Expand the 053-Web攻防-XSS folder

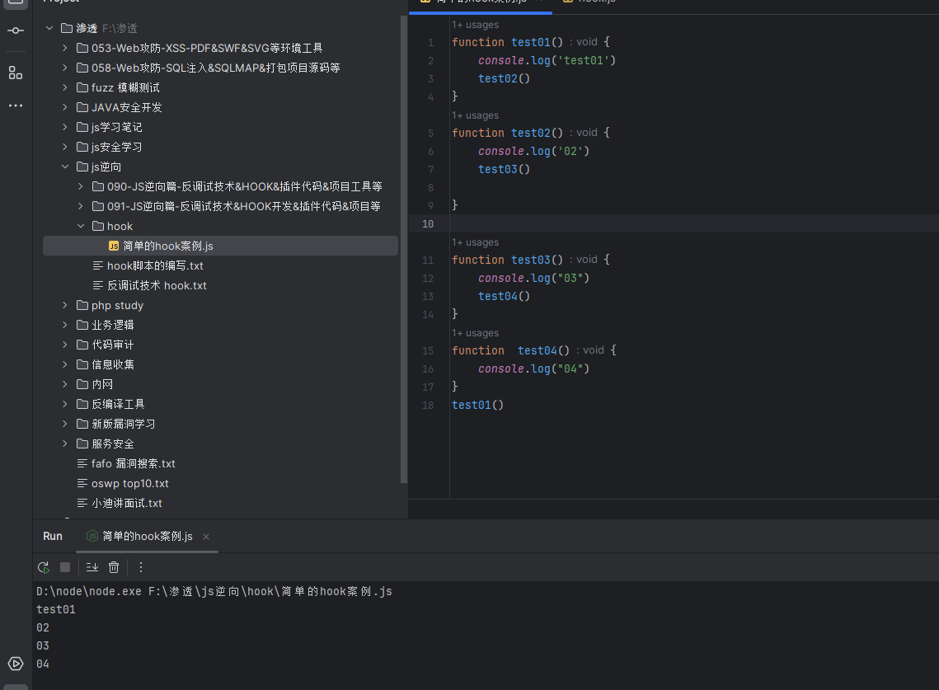[65, 48]
